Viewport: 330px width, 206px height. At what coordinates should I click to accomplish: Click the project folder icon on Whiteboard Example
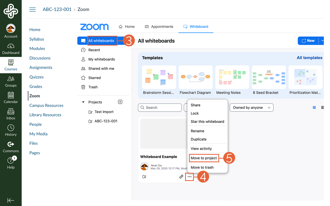point(144,177)
